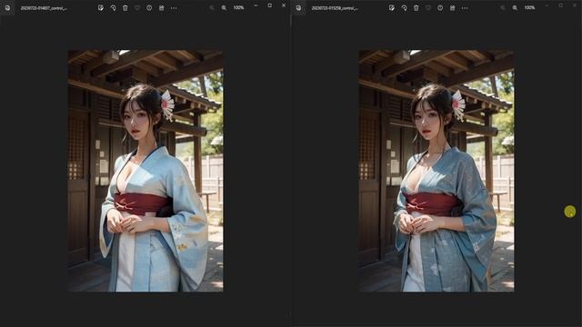Image resolution: width=582 pixels, height=327 pixels.
Task: Minimize the left Photos window
Action: 256,5
